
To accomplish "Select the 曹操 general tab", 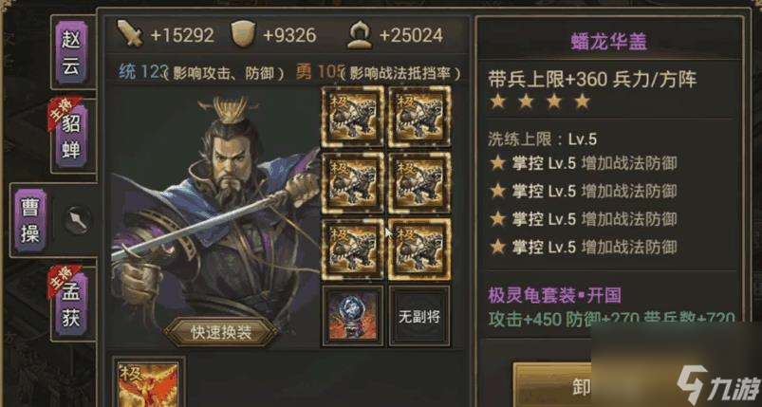I will tap(30, 220).
